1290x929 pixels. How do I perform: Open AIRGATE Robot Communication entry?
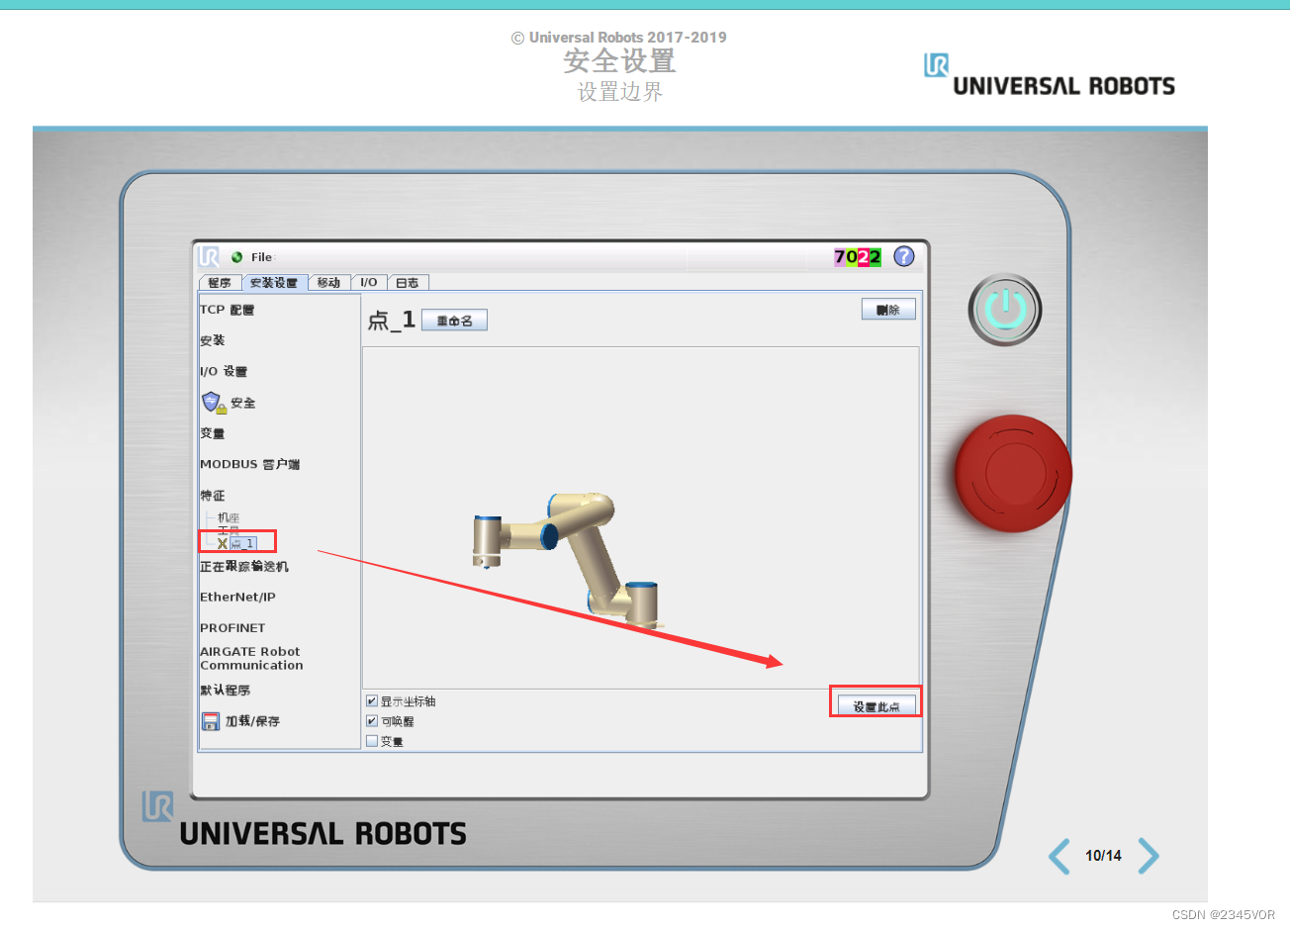click(251, 658)
